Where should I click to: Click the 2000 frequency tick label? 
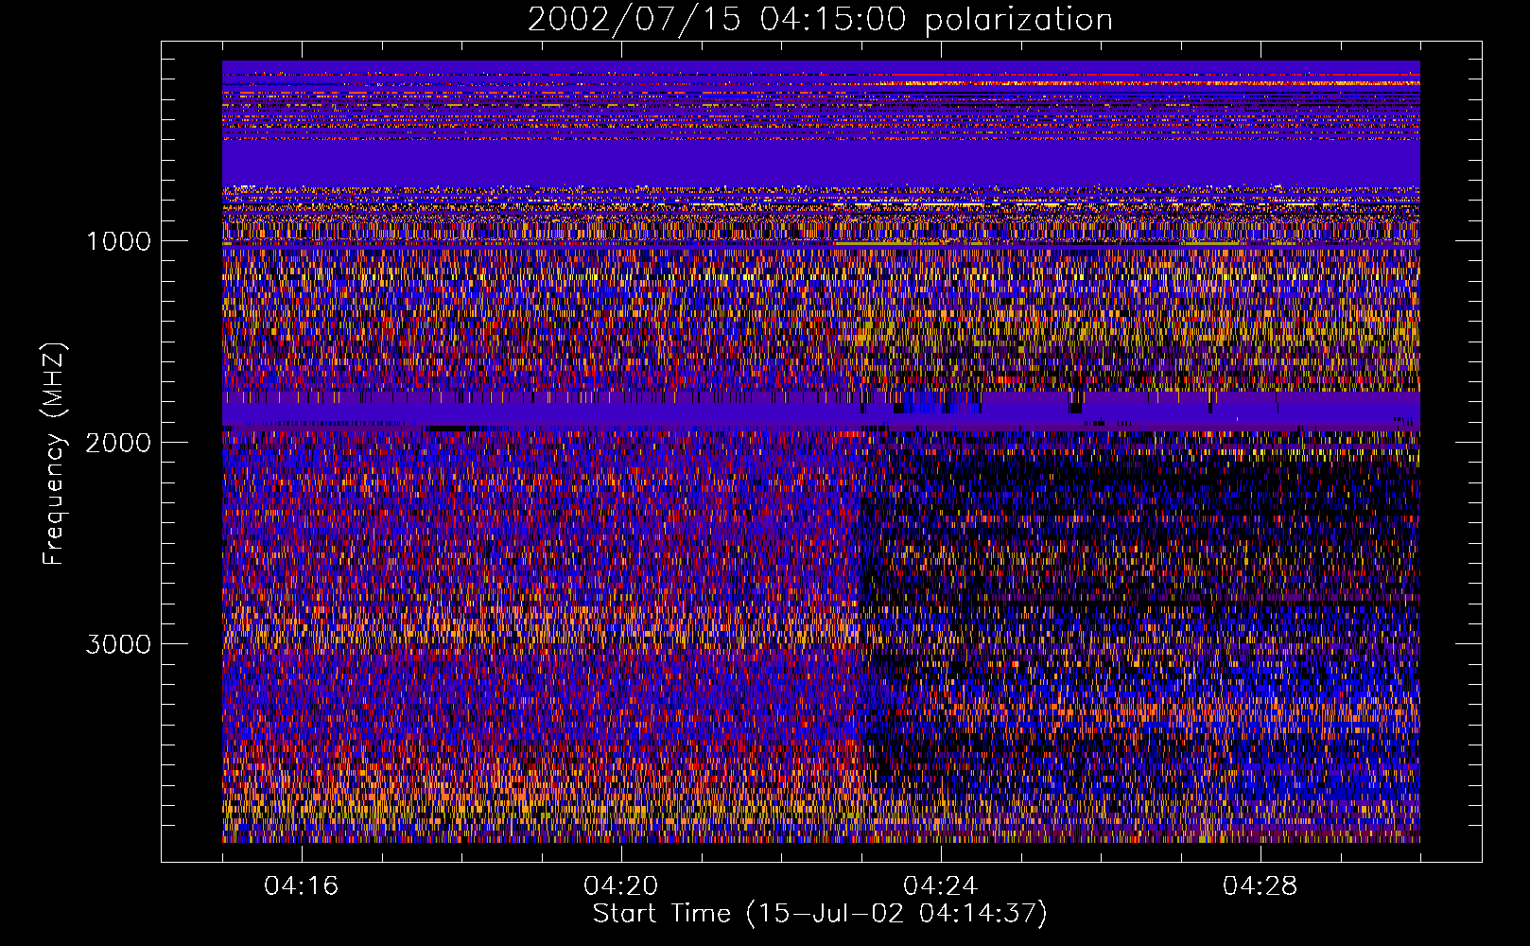pos(118,443)
